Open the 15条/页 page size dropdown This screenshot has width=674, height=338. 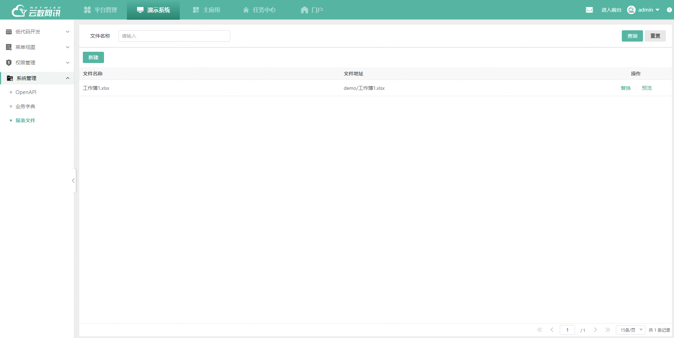[x=630, y=330]
